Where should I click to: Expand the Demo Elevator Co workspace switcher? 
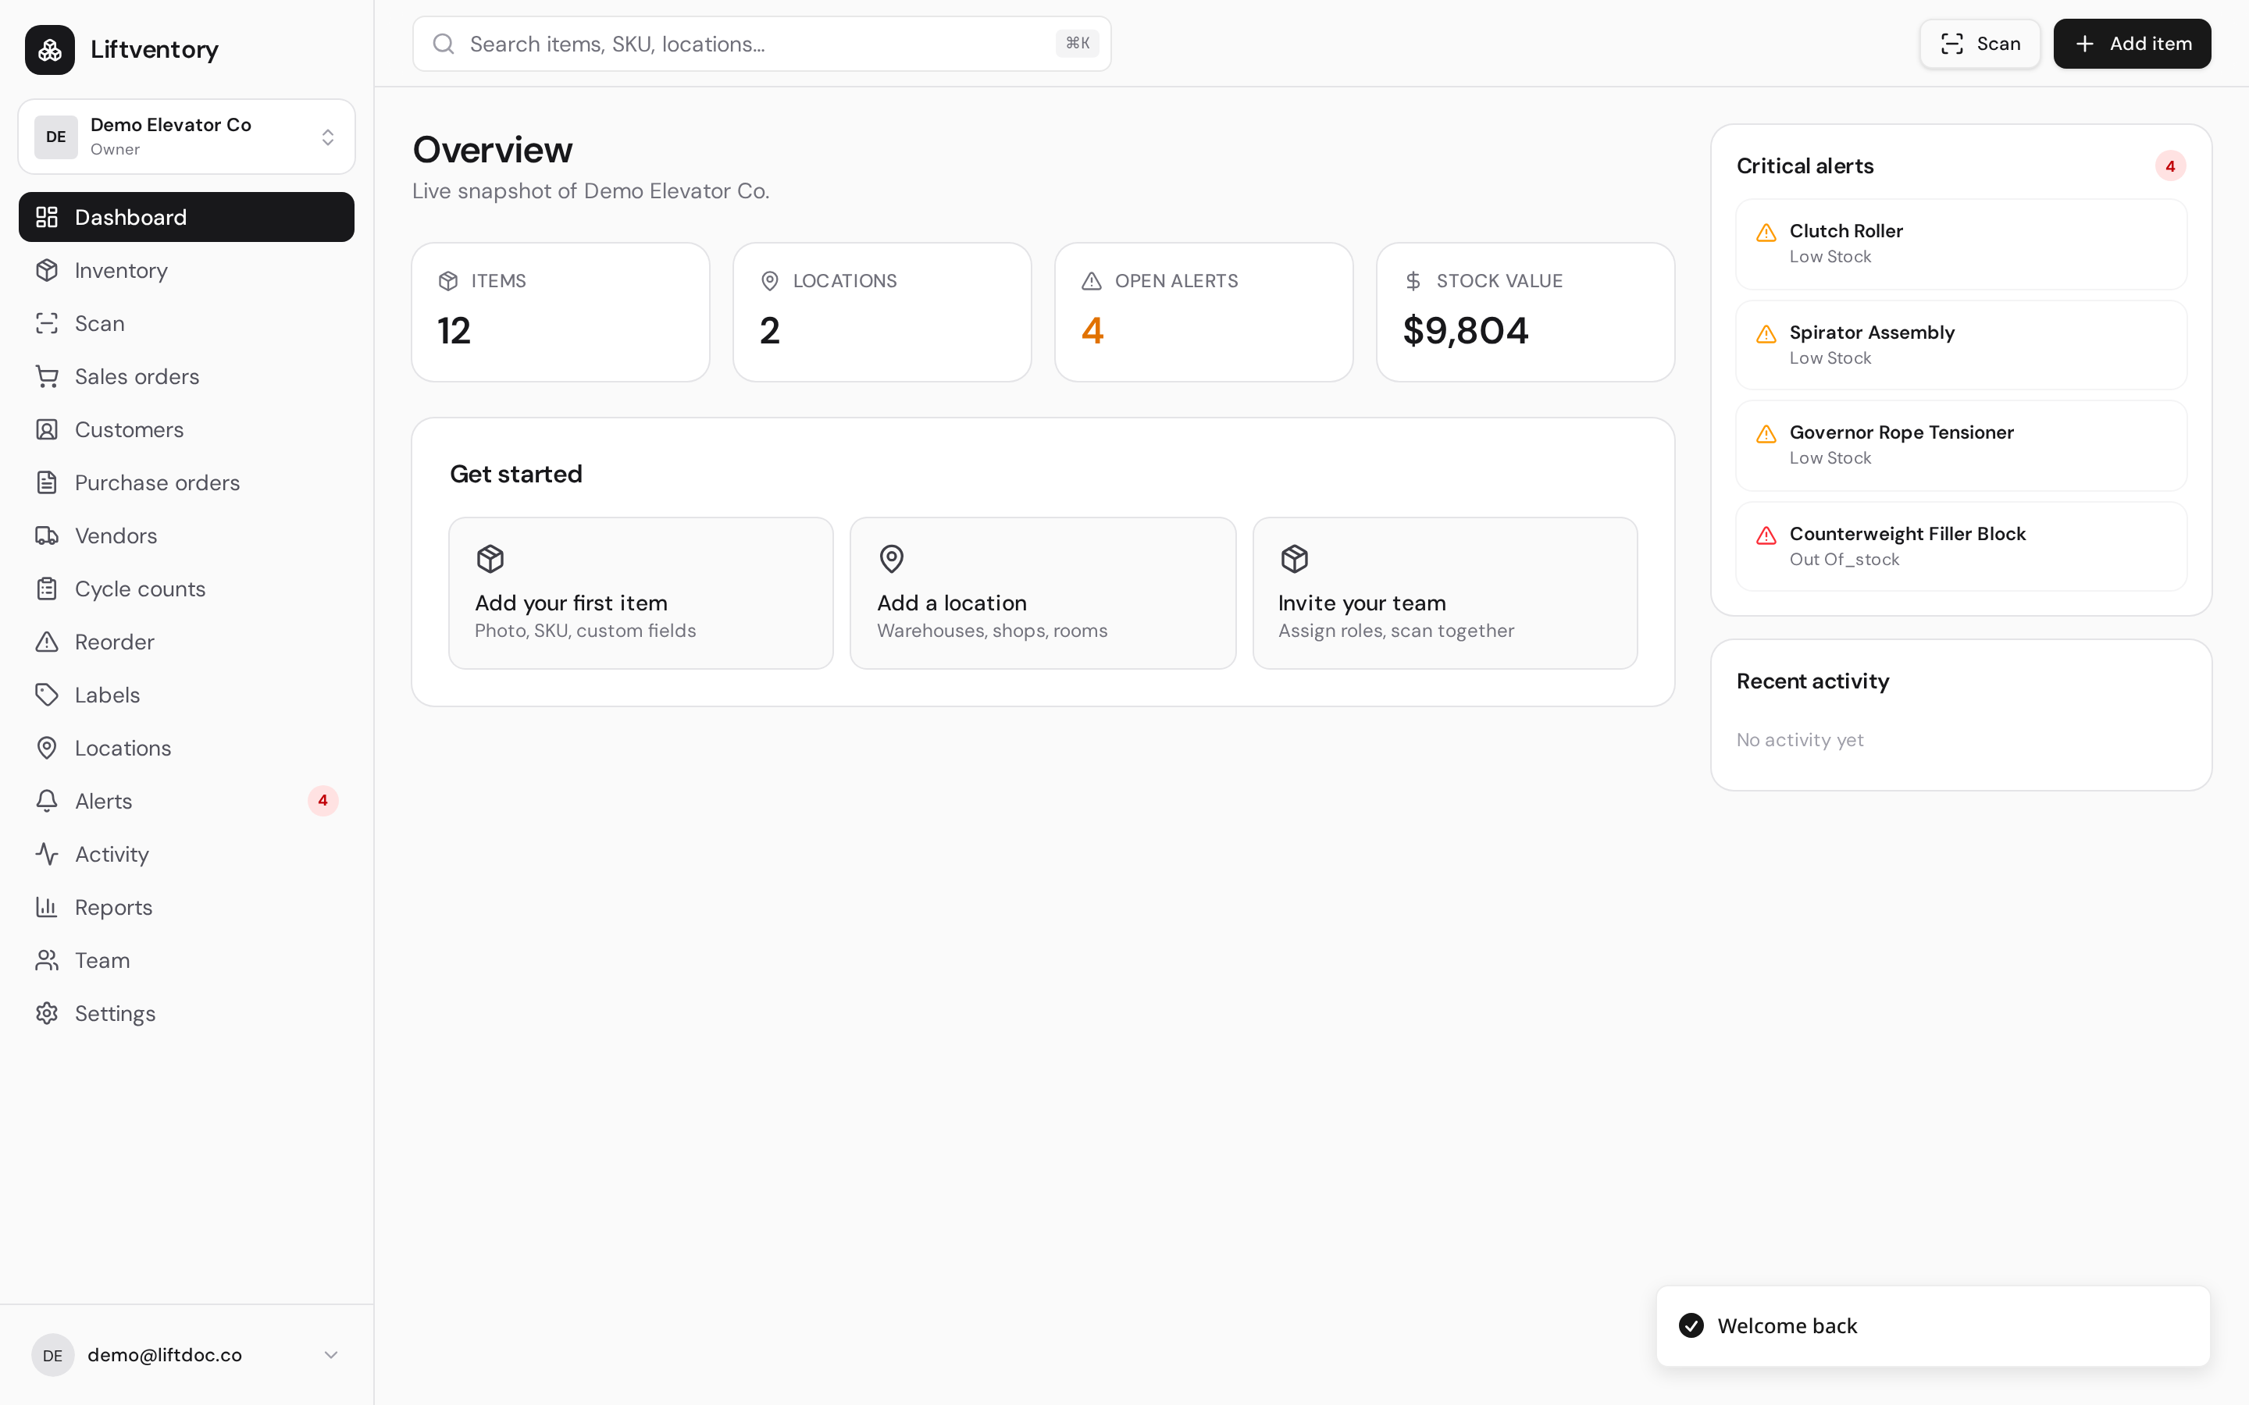186,137
